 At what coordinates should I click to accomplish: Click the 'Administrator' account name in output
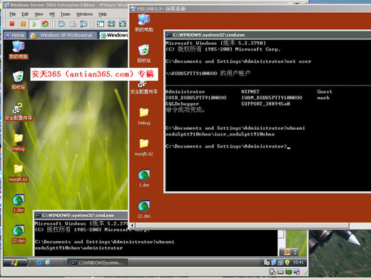click(185, 92)
